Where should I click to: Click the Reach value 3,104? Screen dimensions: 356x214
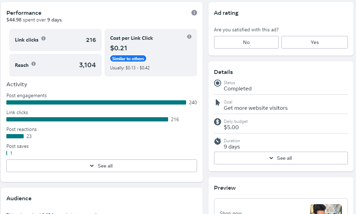(x=88, y=65)
